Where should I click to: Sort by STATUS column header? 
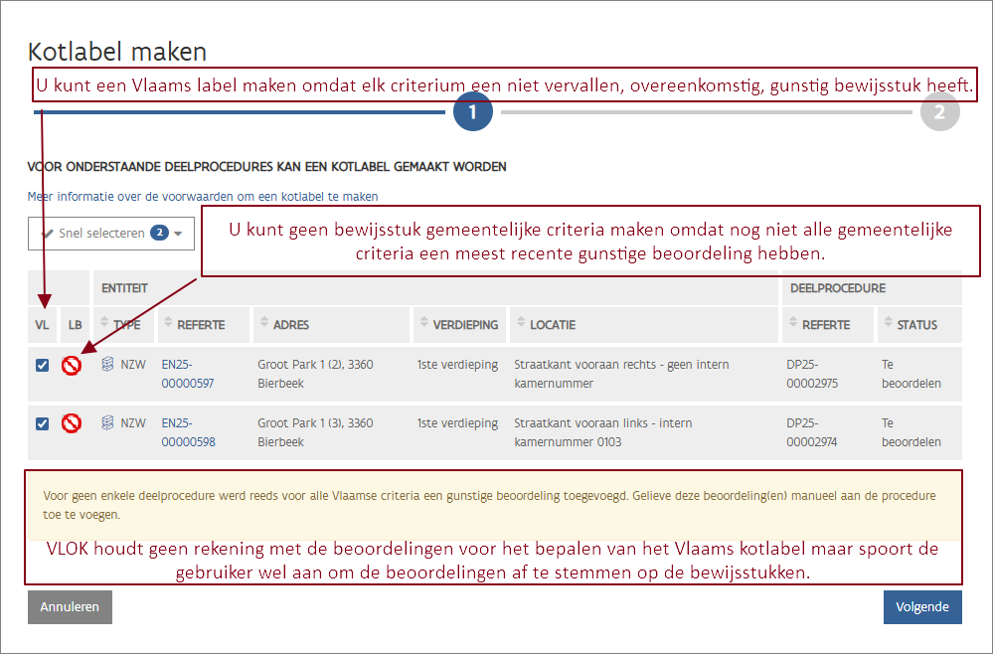click(x=889, y=324)
